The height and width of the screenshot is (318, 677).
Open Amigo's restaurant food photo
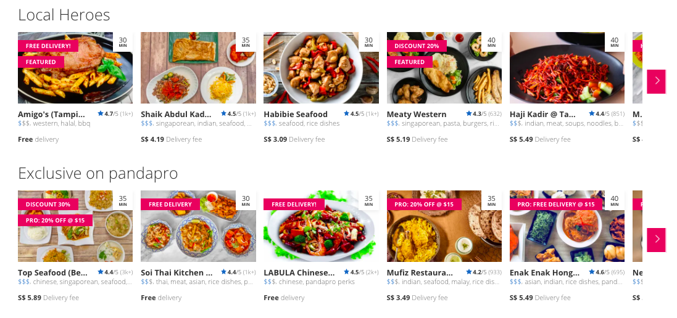[75, 68]
